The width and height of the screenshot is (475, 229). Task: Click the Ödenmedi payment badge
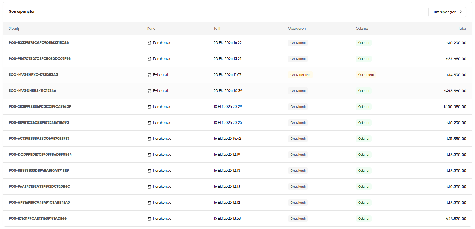tap(366, 75)
